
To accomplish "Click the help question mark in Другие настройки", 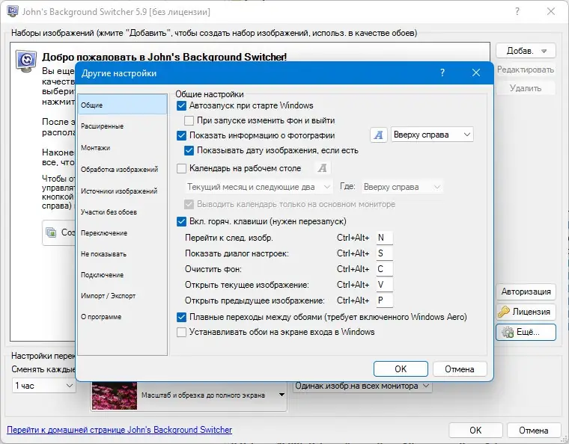I will point(442,73).
